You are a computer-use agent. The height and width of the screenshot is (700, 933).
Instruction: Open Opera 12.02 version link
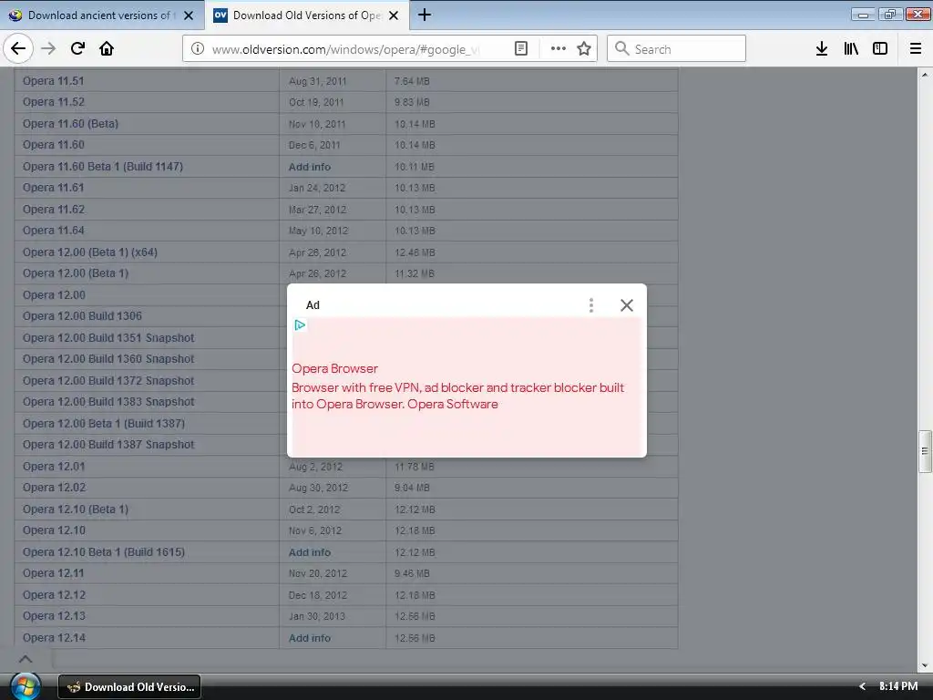[x=54, y=488]
